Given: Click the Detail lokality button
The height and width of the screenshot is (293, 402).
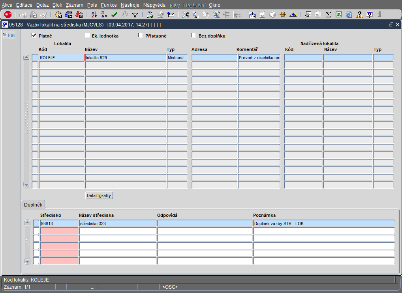Looking at the screenshot, I should (99, 195).
